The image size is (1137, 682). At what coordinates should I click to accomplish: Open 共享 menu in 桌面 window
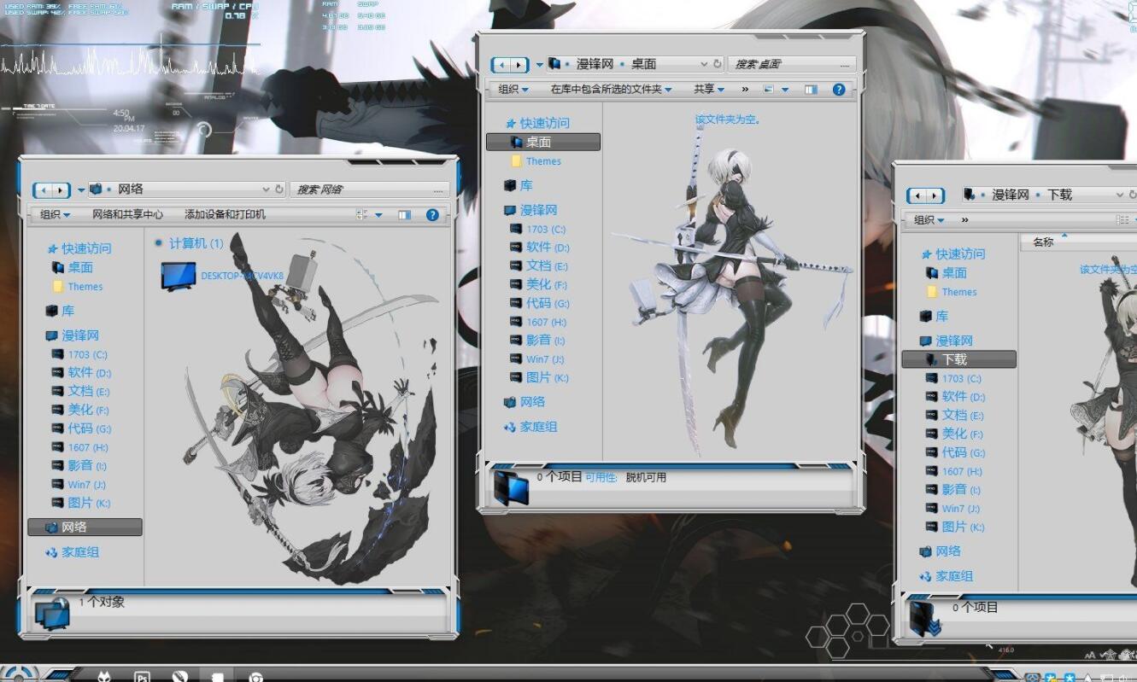(x=709, y=89)
